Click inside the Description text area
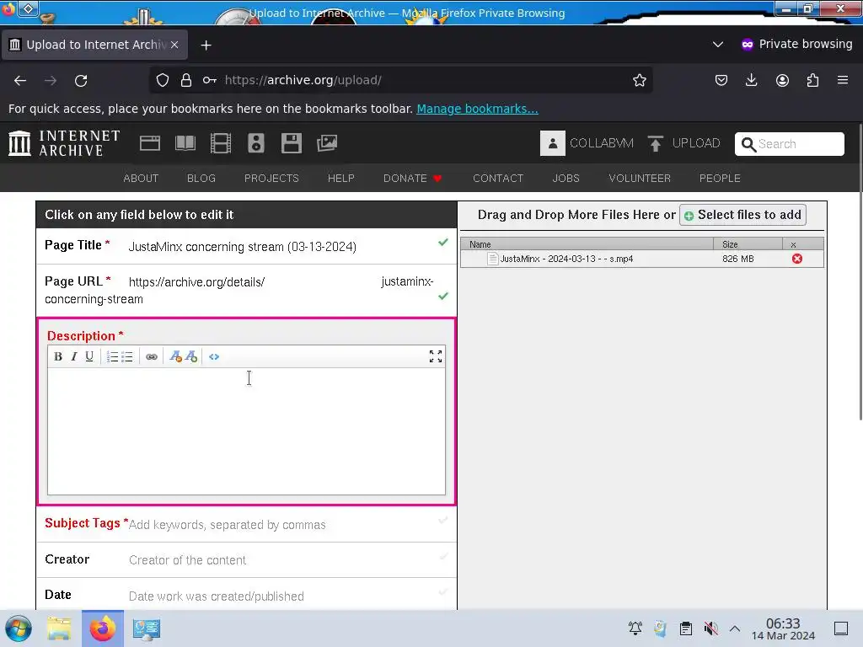863x647 pixels. point(246,430)
